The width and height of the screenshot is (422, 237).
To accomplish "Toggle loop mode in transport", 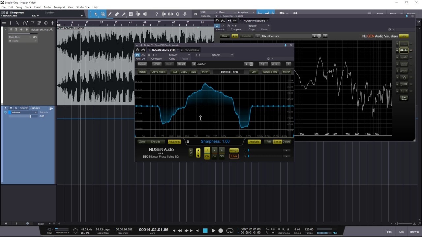I will pos(230,231).
